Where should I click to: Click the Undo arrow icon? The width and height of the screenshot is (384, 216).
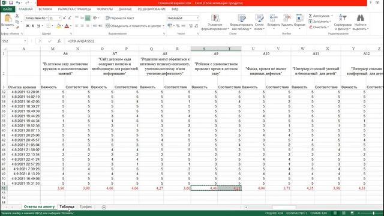point(18,2)
